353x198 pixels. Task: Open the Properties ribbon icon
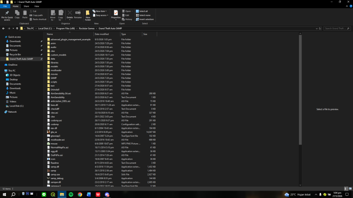(x=116, y=14)
